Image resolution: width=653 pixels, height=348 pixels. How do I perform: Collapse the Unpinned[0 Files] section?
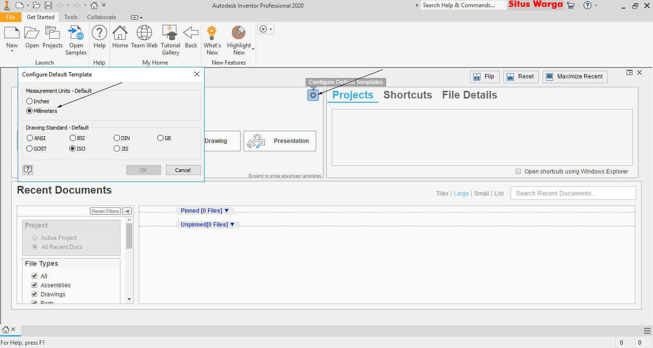click(232, 225)
